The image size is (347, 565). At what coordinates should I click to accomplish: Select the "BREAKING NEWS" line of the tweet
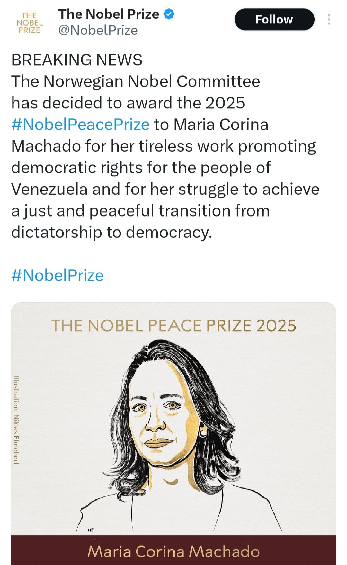tap(77, 60)
